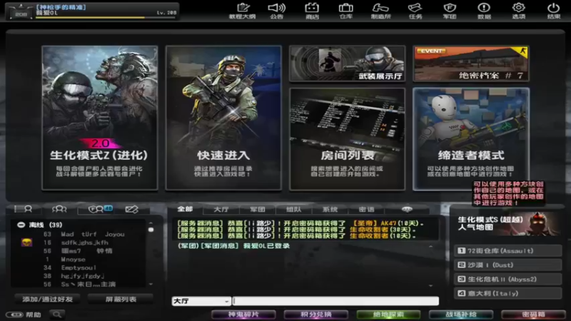Image resolution: width=571 pixels, height=321 pixels.
Task: Select map 意大利 (Italy)
Action: [507, 293]
